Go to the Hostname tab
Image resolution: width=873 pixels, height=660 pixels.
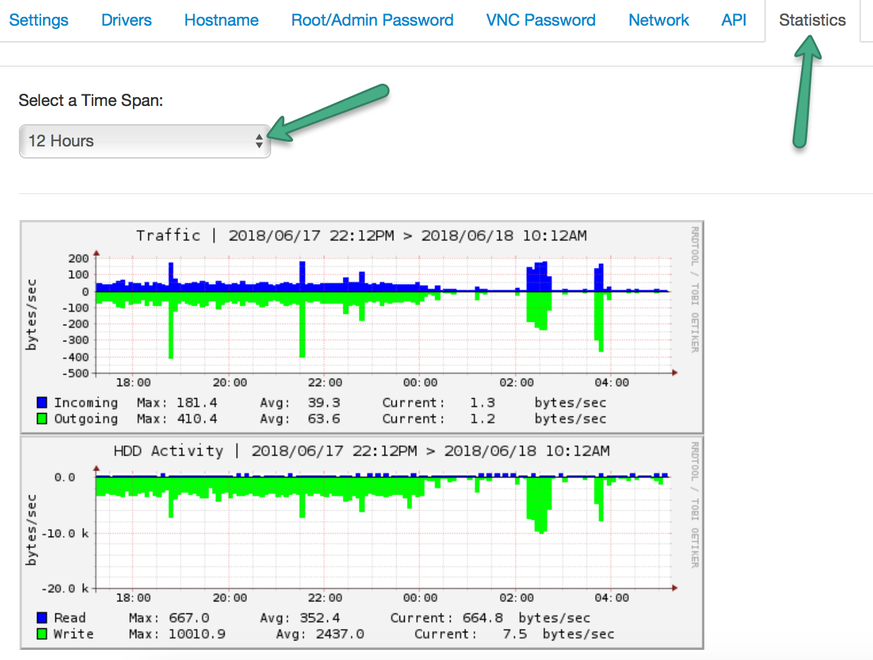221,20
